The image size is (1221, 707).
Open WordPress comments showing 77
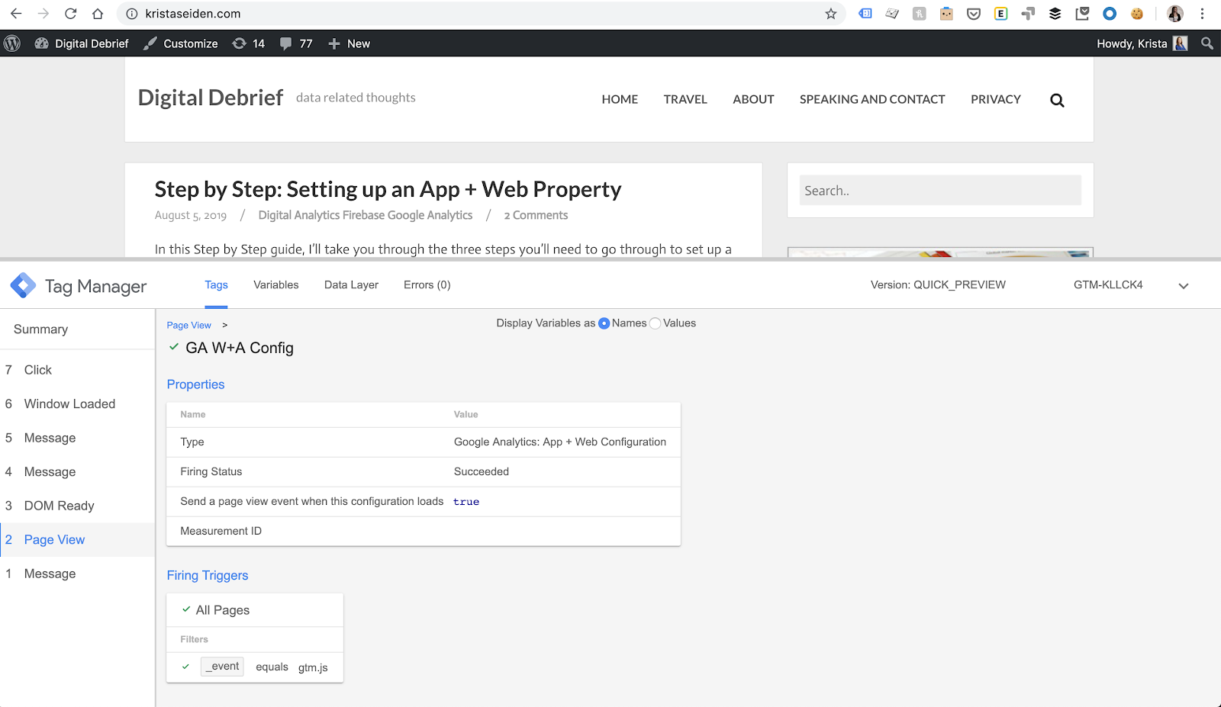296,43
